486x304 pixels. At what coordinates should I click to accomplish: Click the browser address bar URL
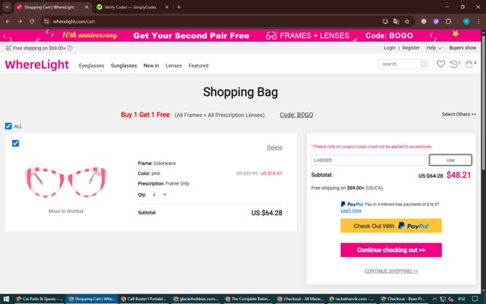click(74, 21)
